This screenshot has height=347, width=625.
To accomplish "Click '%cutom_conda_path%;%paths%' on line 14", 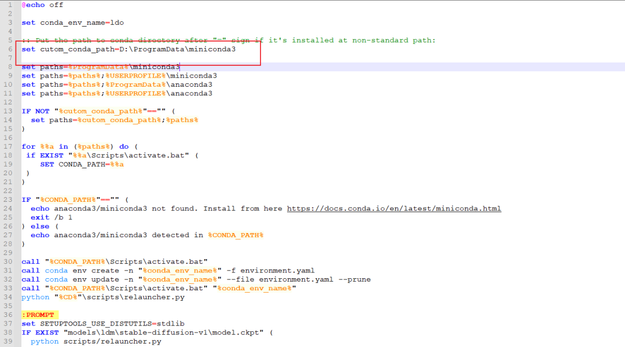I will [x=138, y=120].
